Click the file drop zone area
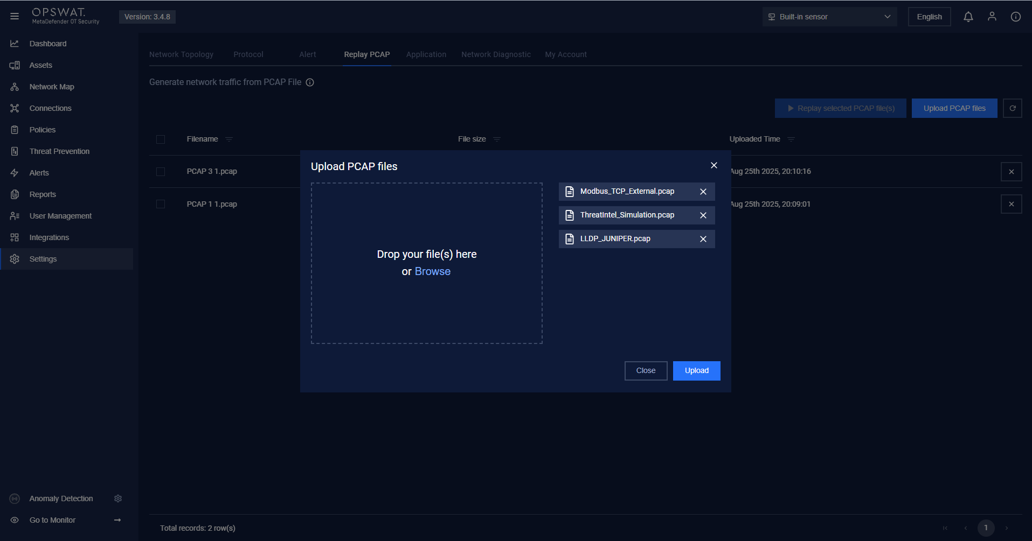 pyautogui.click(x=427, y=263)
